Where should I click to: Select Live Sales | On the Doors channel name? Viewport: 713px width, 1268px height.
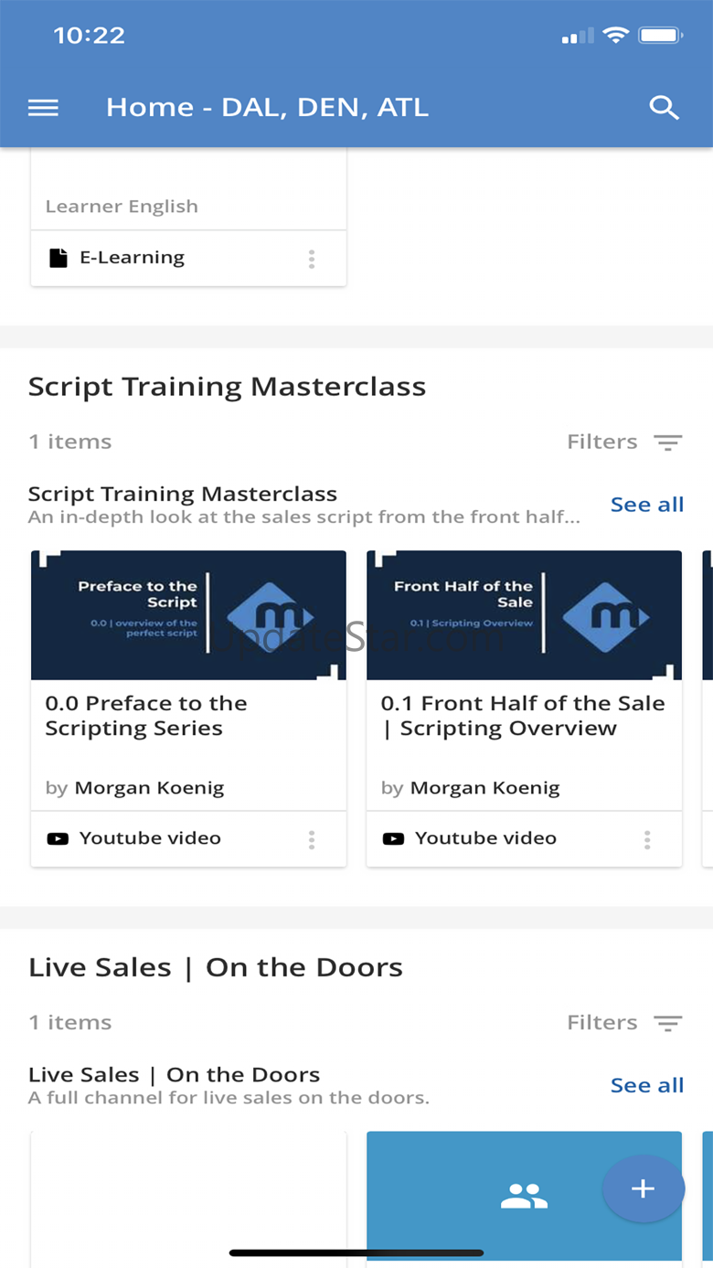point(174,1075)
